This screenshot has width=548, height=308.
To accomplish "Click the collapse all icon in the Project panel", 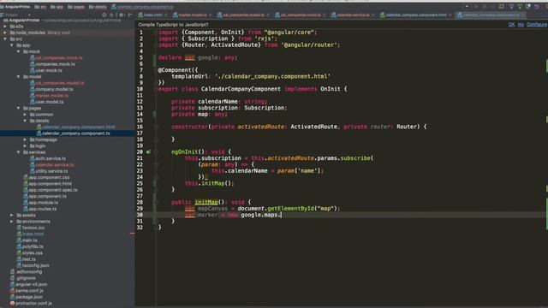I will click(111, 15).
